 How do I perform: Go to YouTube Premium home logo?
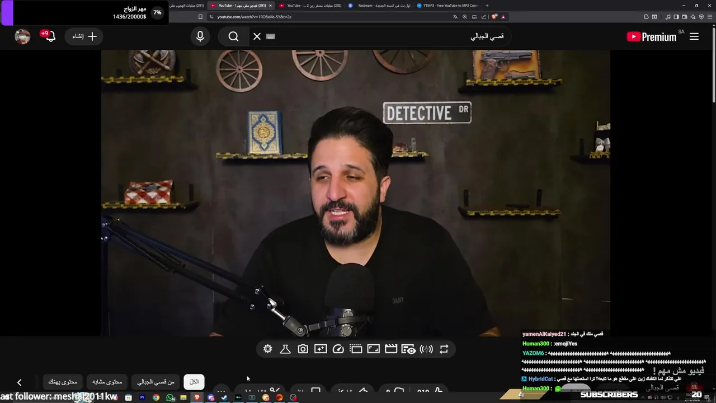point(652,37)
